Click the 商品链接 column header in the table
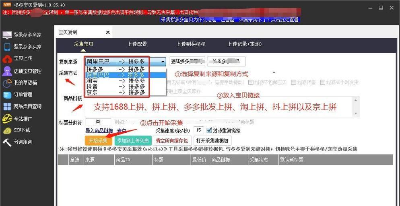Viewport: 400px width, 206px height. (x=228, y=160)
